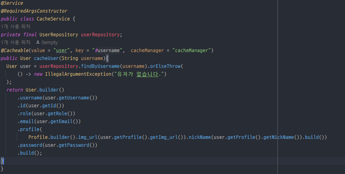Click the findByUsername method call

[100, 66]
